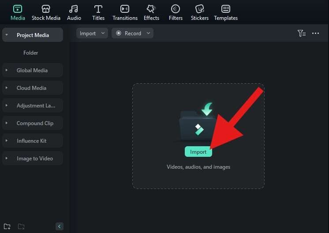The width and height of the screenshot is (329, 233).
Task: Expand the Influence Kit arrow
Action: (7, 141)
